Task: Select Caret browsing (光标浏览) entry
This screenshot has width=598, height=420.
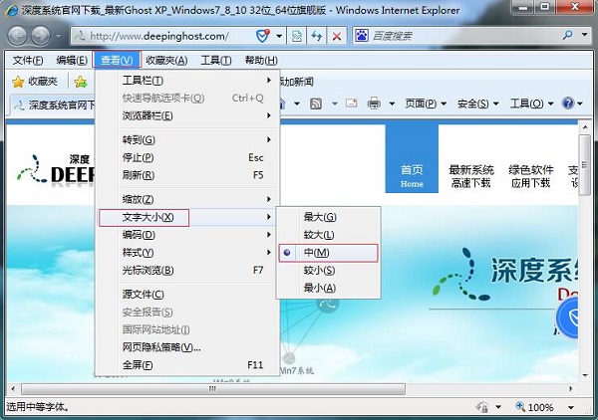Action: pos(187,271)
